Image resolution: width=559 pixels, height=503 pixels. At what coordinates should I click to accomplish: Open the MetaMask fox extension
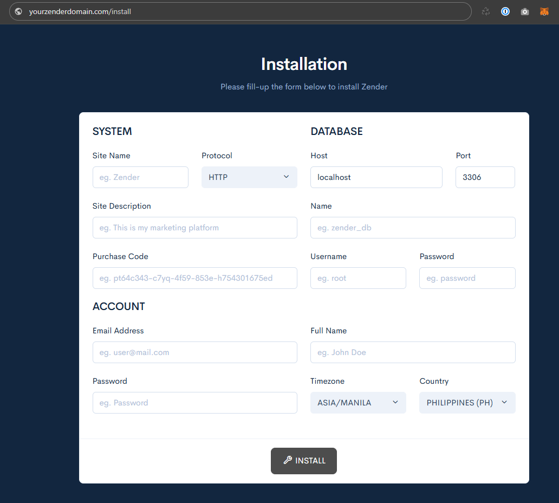pyautogui.click(x=544, y=11)
